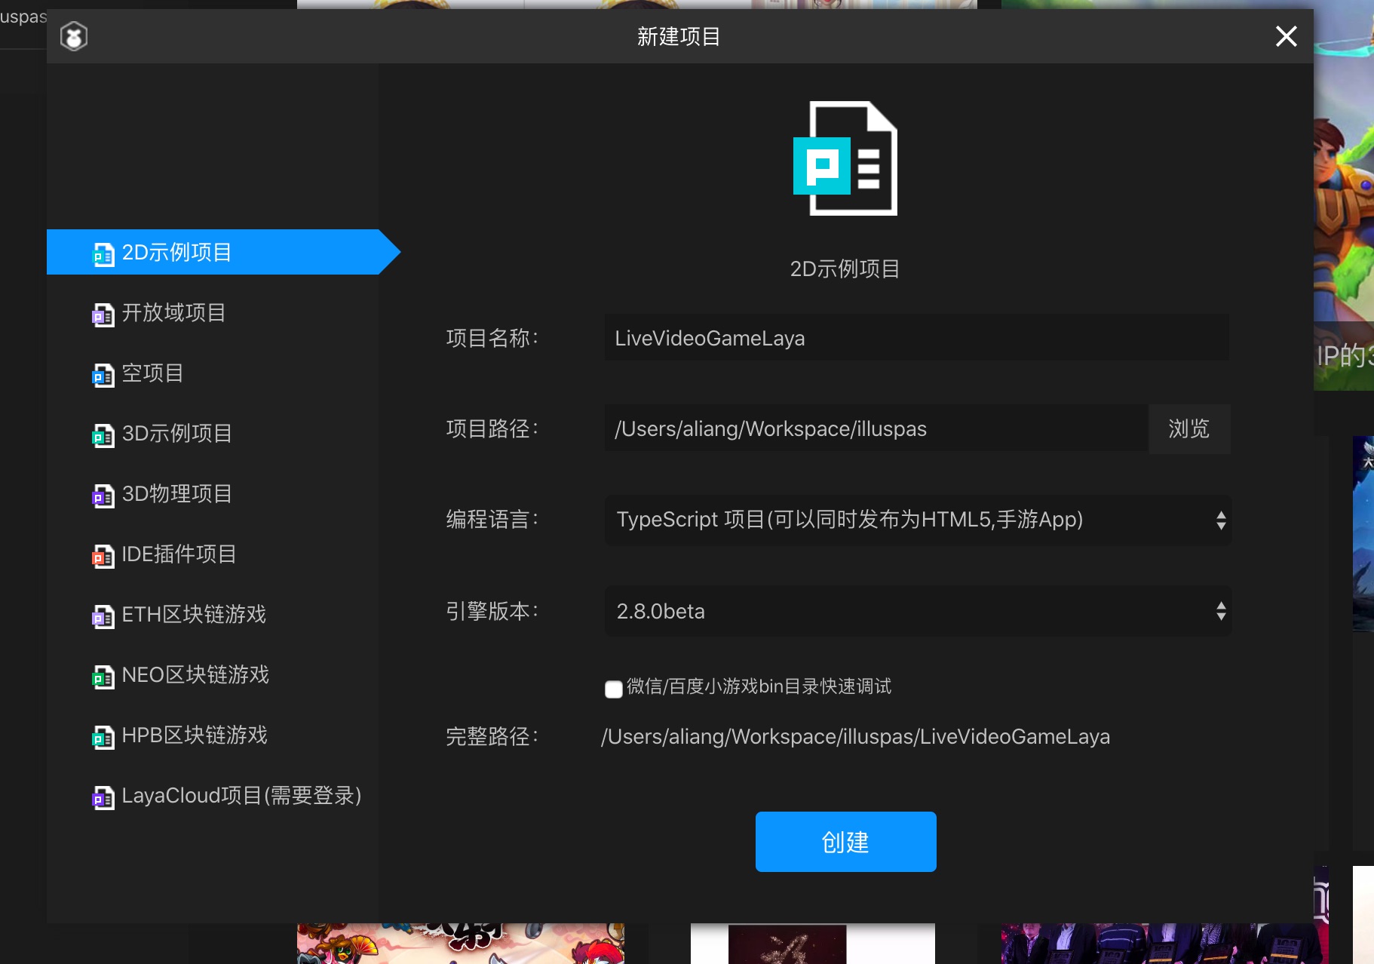Click the 浏览 browse button
1374x964 pixels.
pos(1189,428)
